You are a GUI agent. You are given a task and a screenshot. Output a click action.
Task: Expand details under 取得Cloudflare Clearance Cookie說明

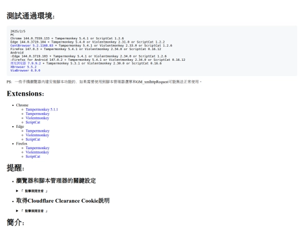32,211
